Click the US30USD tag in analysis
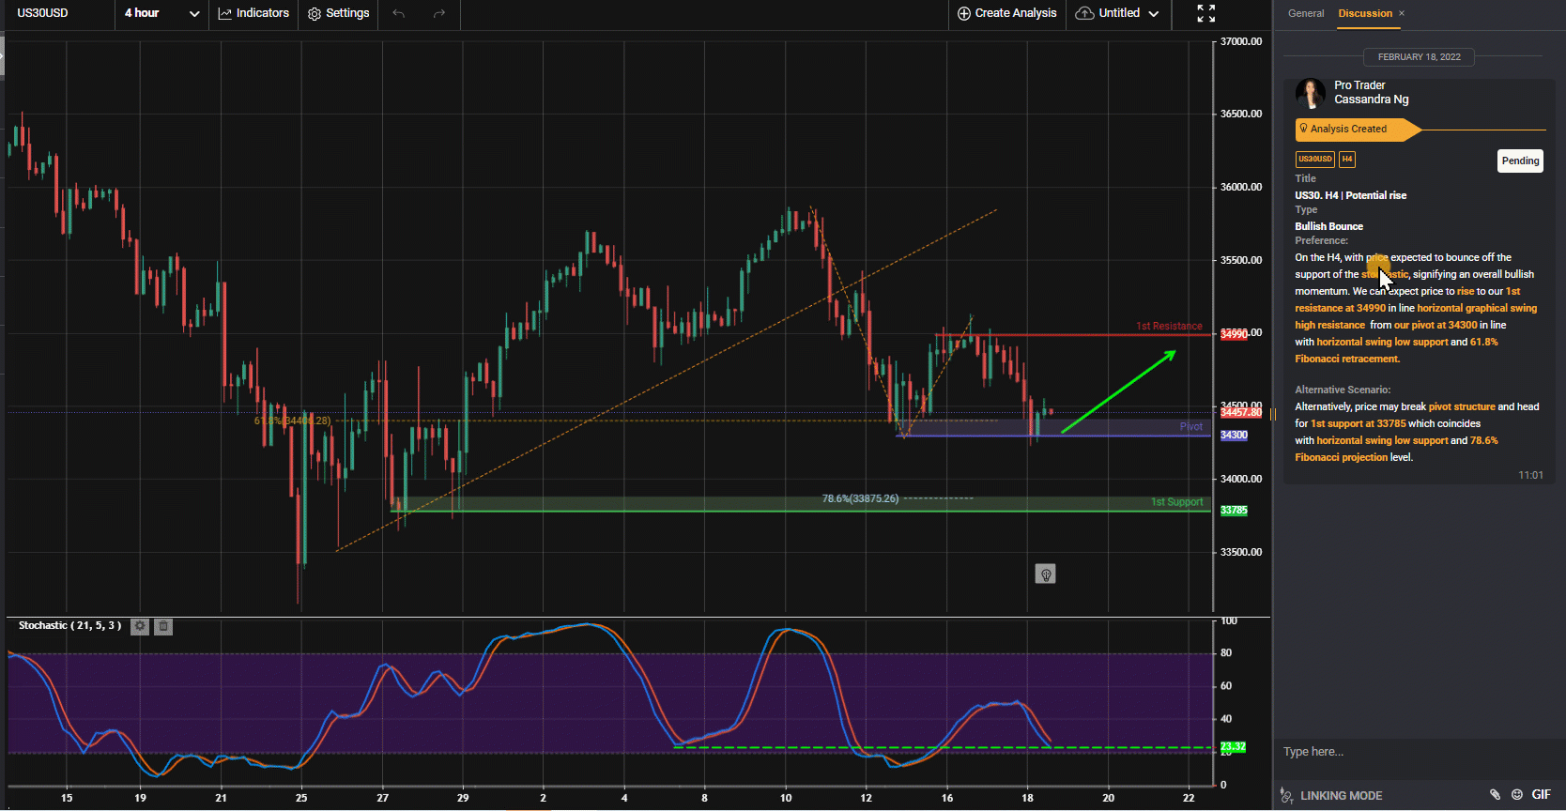The image size is (1566, 811). point(1315,160)
